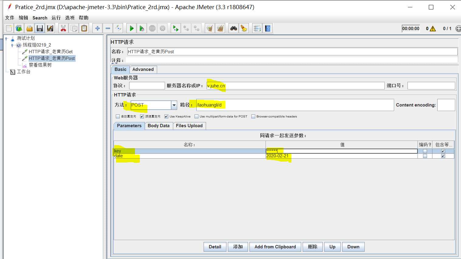Switch to the Body Data tab
Screen dimensions: 461x259
[x=159, y=126]
